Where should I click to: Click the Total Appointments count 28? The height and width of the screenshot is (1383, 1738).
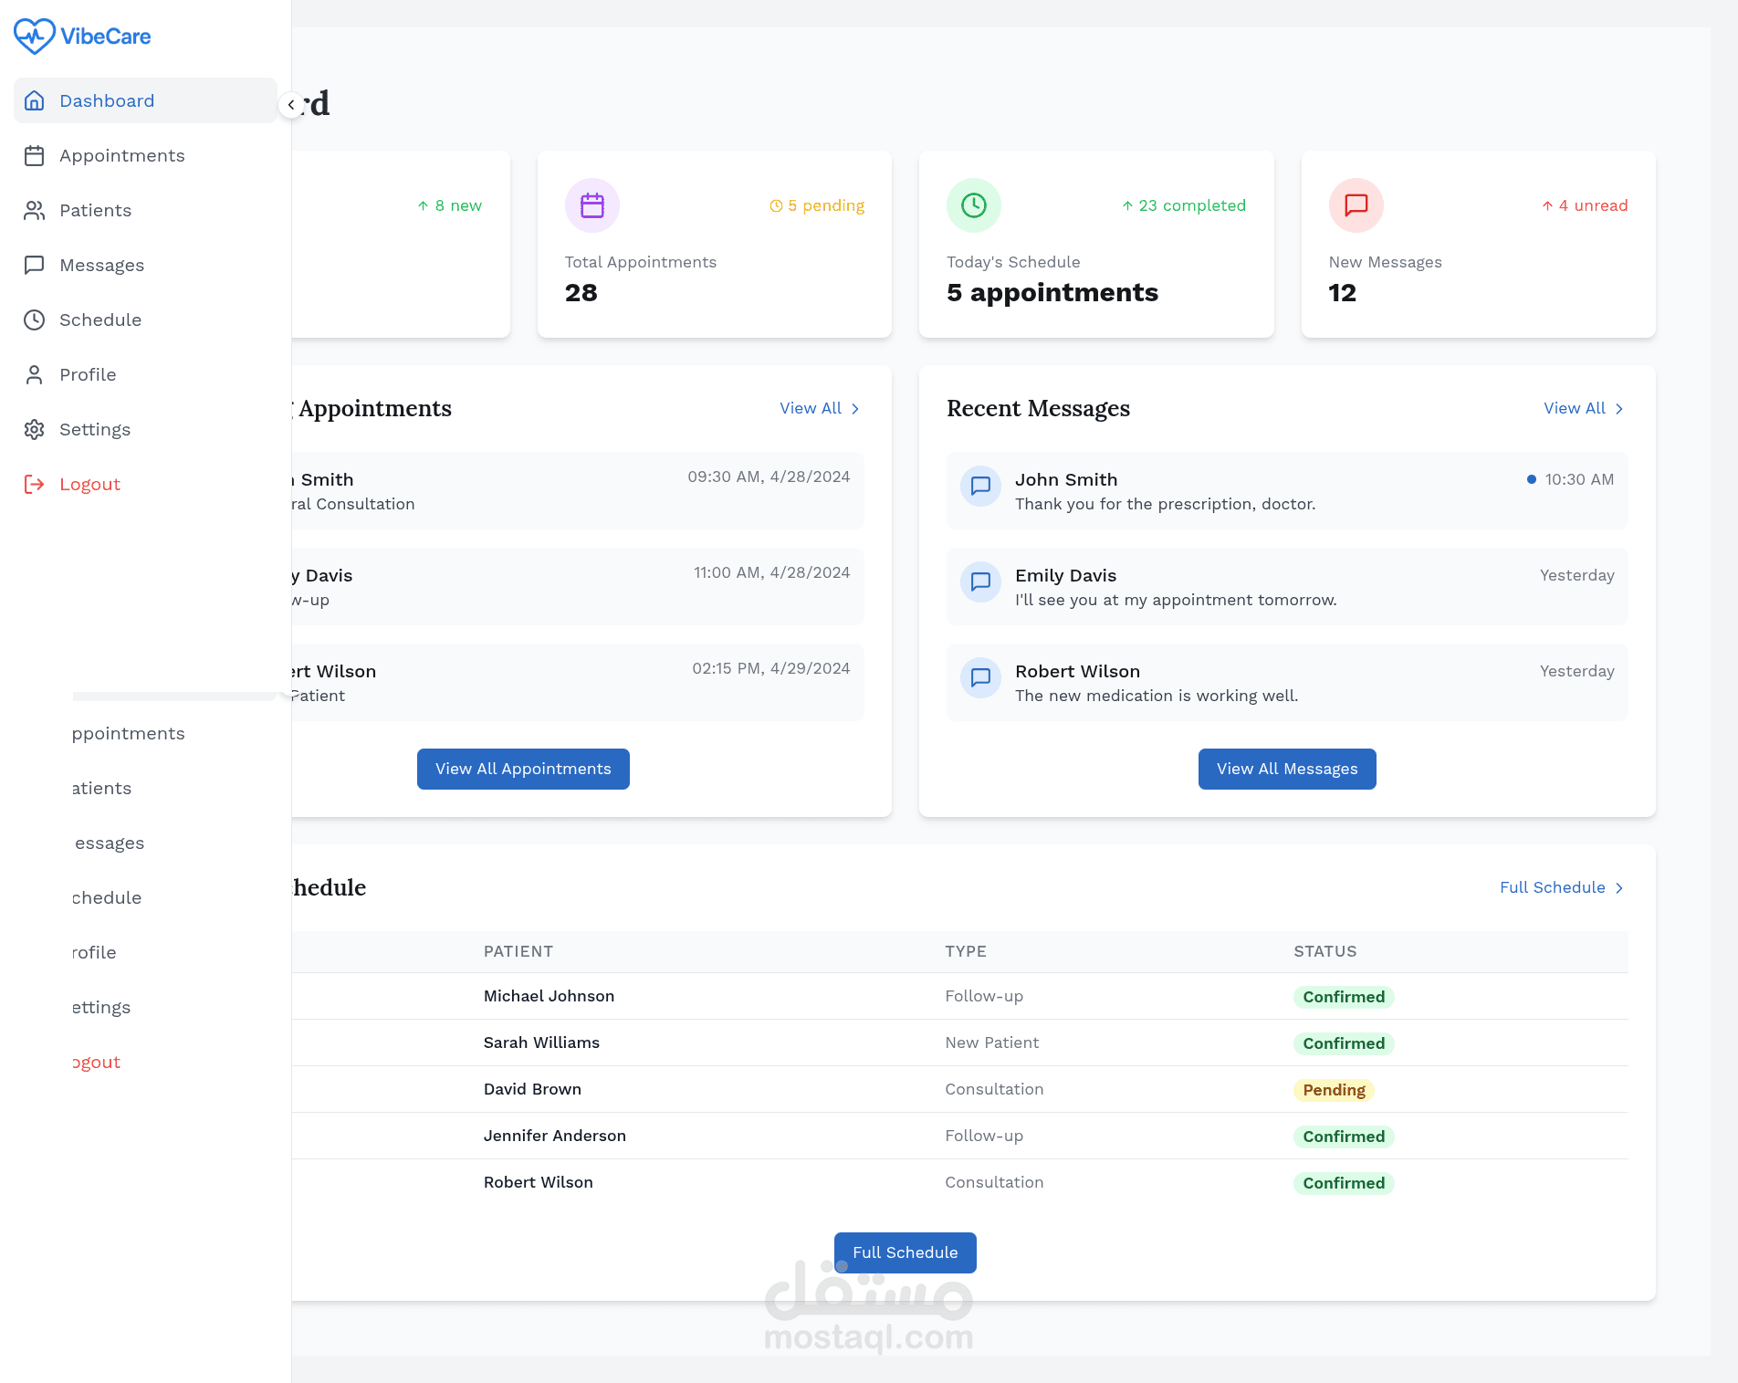coord(581,293)
